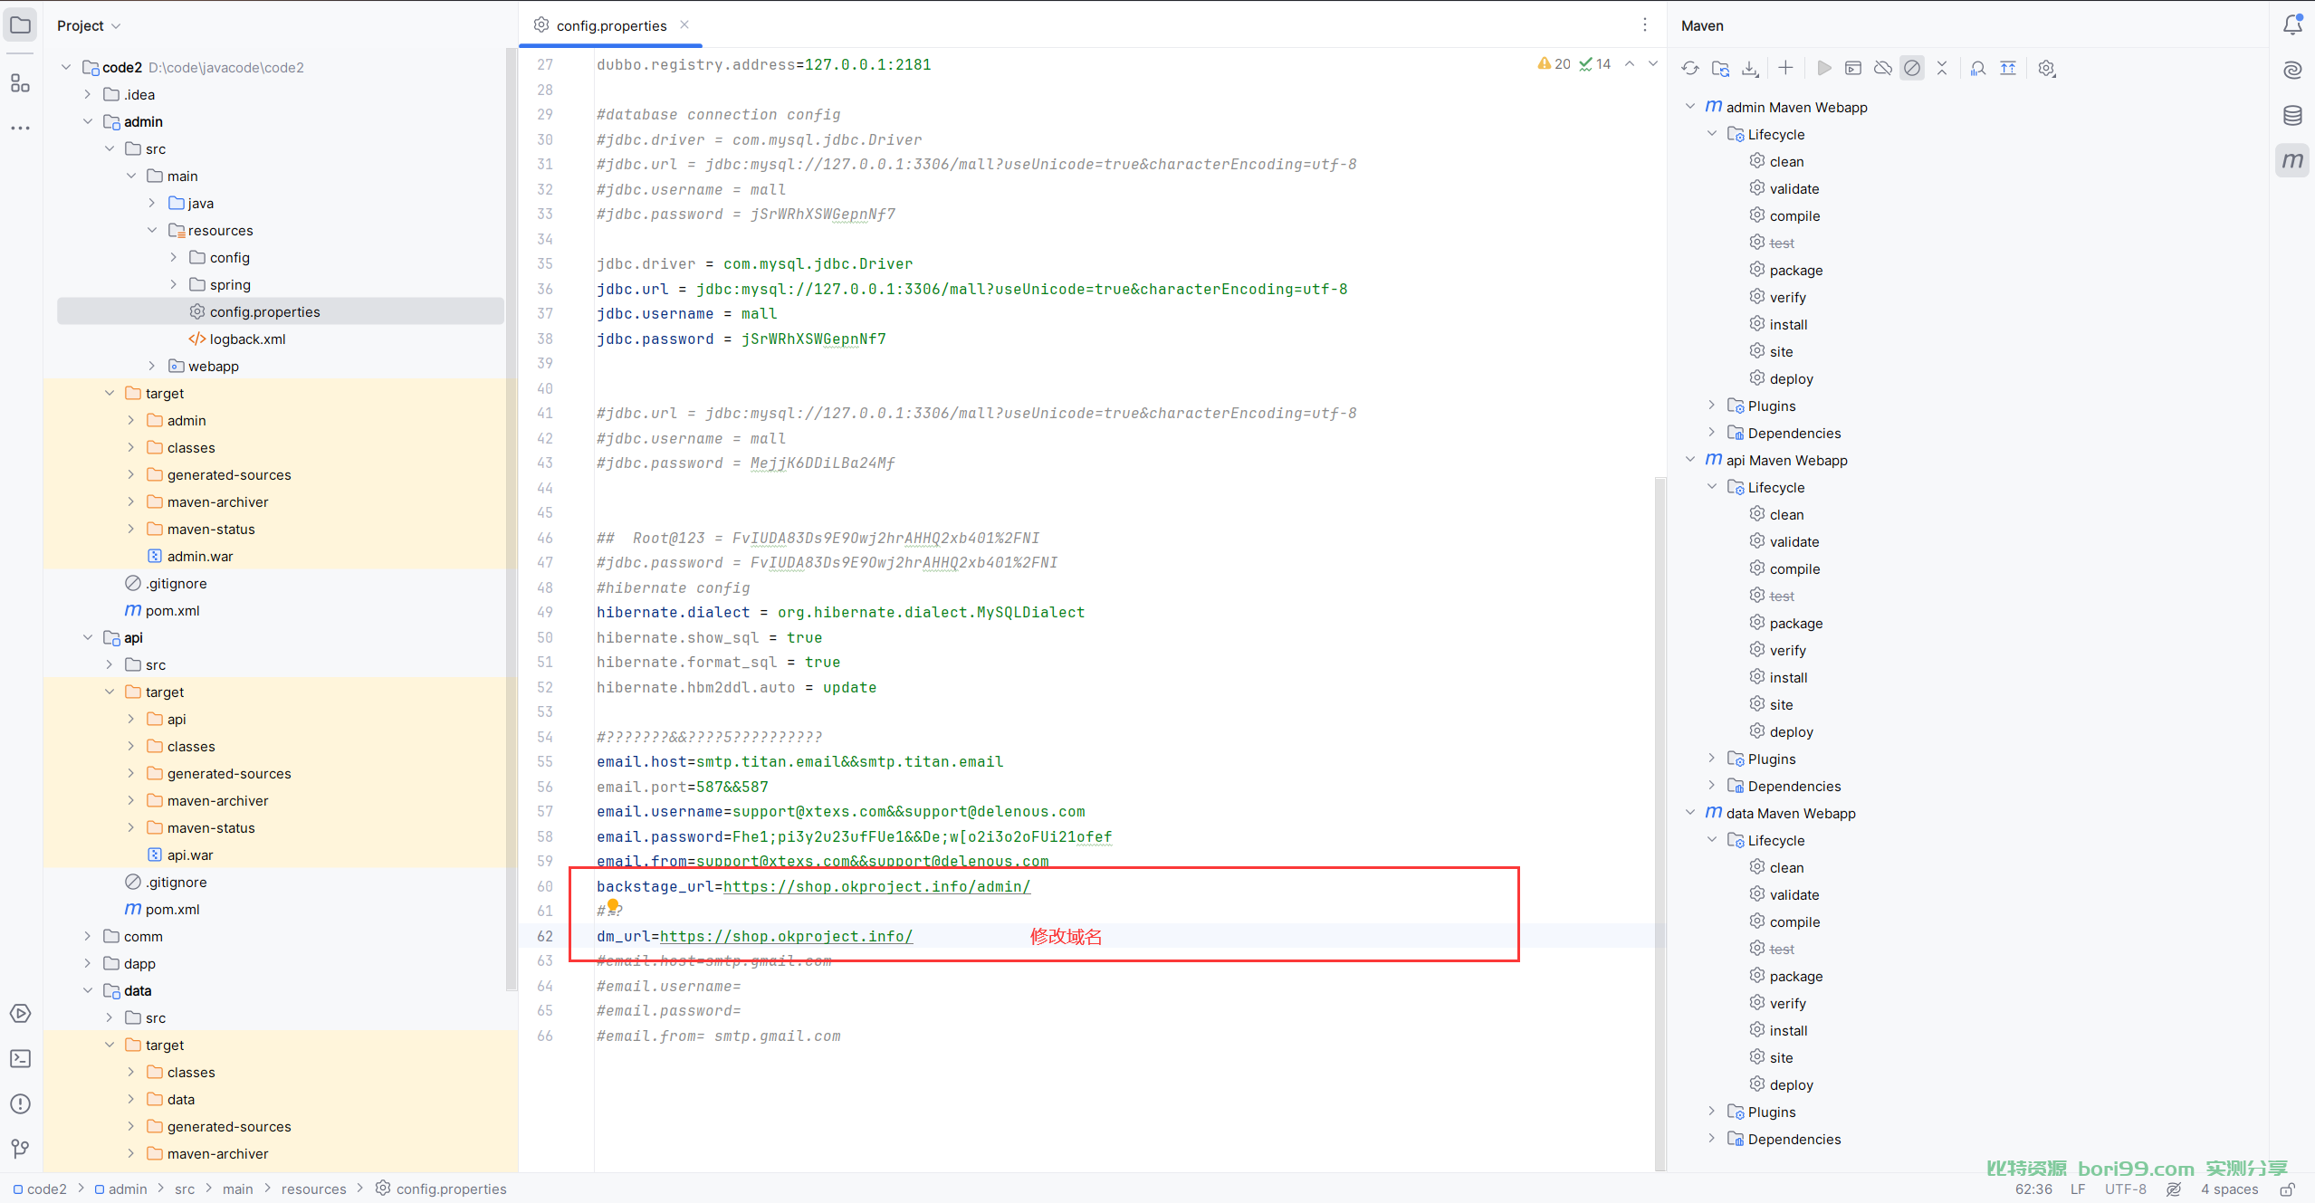Click the project tree vertical scrollbar
The width and height of the screenshot is (2315, 1203).
click(511, 520)
